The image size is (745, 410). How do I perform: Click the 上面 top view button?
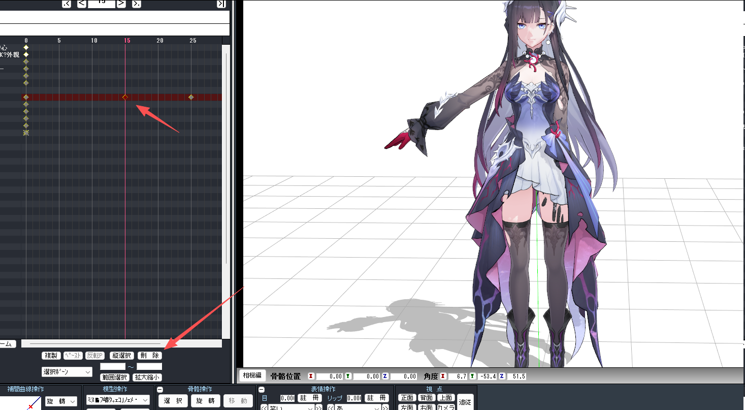coord(446,398)
